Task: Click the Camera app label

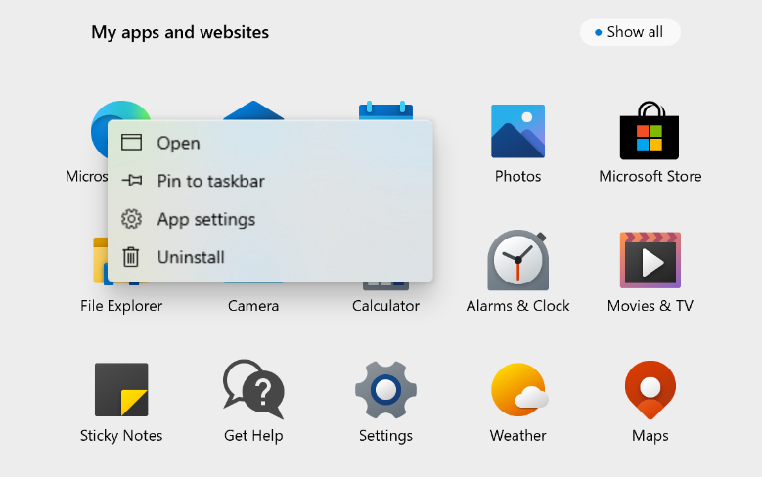Action: 253,306
